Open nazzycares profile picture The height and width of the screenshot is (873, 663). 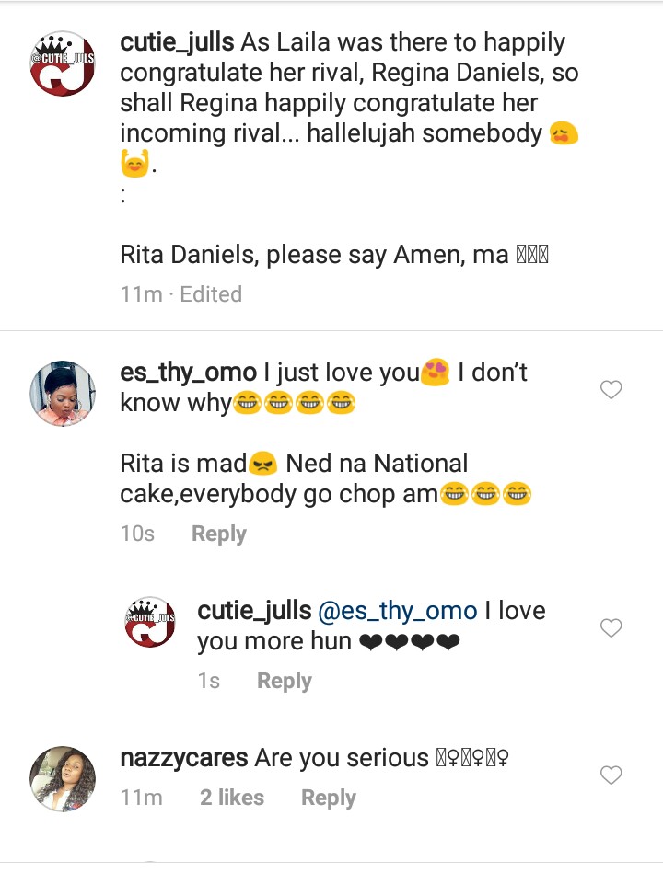(63, 778)
